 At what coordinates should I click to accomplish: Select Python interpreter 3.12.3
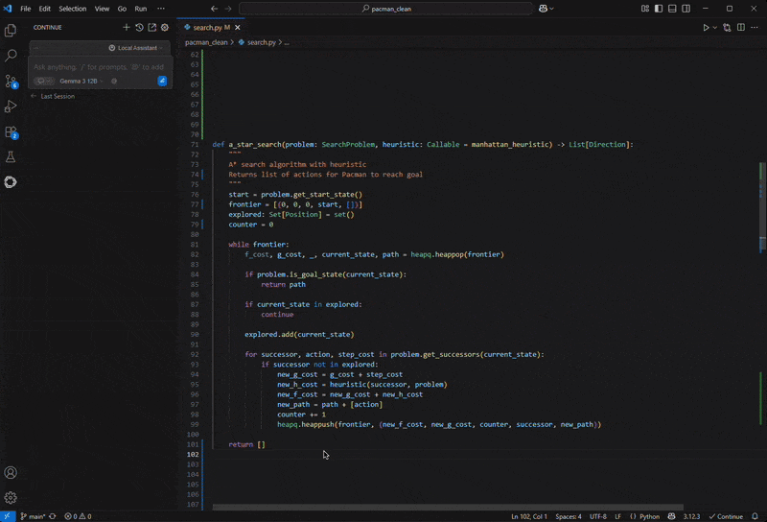point(691,516)
